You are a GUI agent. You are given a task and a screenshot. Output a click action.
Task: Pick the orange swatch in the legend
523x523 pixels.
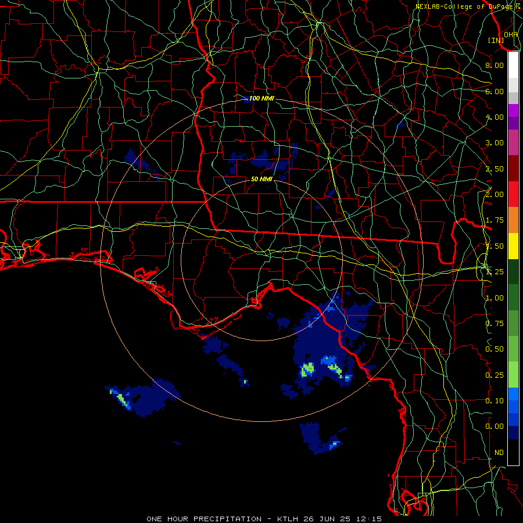pyautogui.click(x=513, y=220)
